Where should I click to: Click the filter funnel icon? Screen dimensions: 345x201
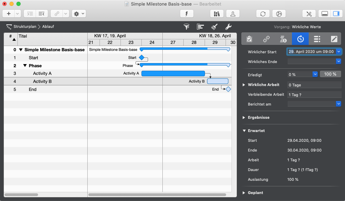click(186, 27)
